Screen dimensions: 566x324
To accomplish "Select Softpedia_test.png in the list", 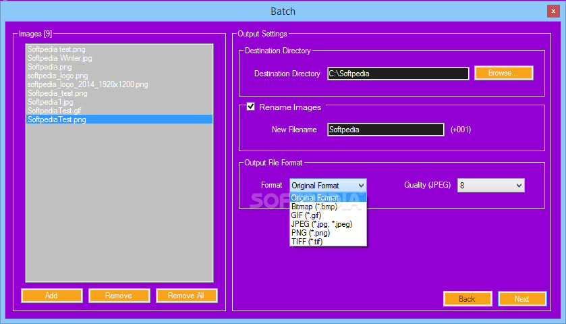I will 119,93.
